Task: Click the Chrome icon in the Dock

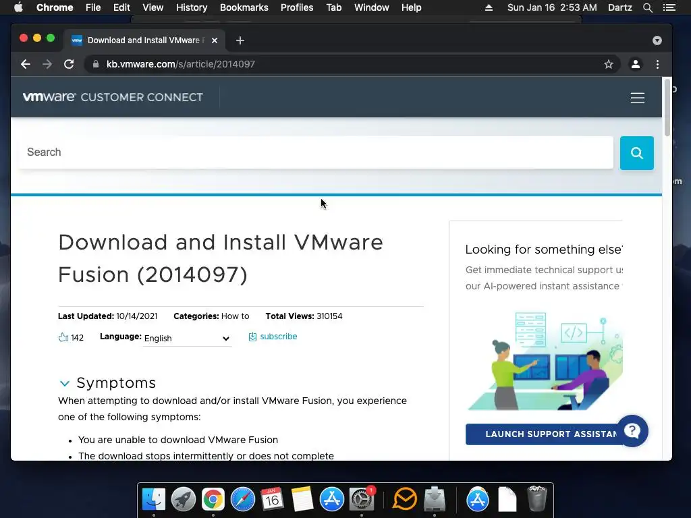Action: (x=213, y=500)
